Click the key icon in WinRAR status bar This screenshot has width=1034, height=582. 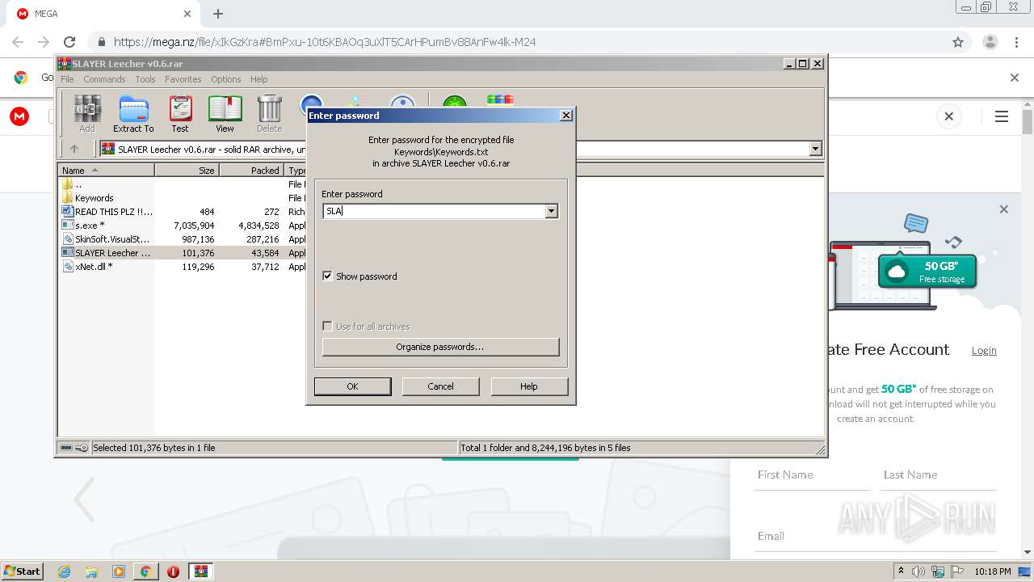point(82,448)
